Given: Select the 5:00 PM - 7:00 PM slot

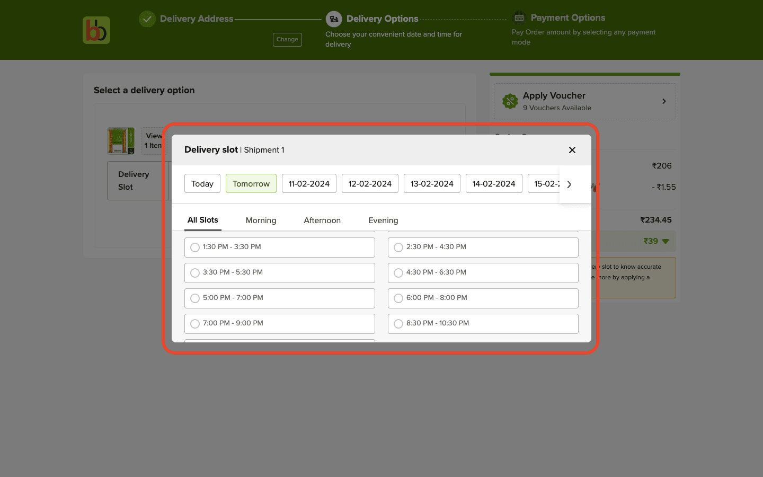Looking at the screenshot, I should 280,298.
